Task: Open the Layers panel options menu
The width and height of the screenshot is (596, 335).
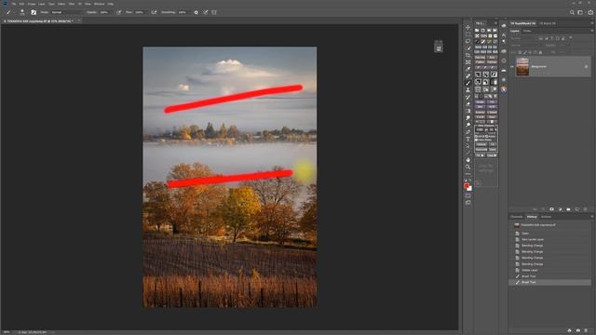Action: tap(592, 31)
